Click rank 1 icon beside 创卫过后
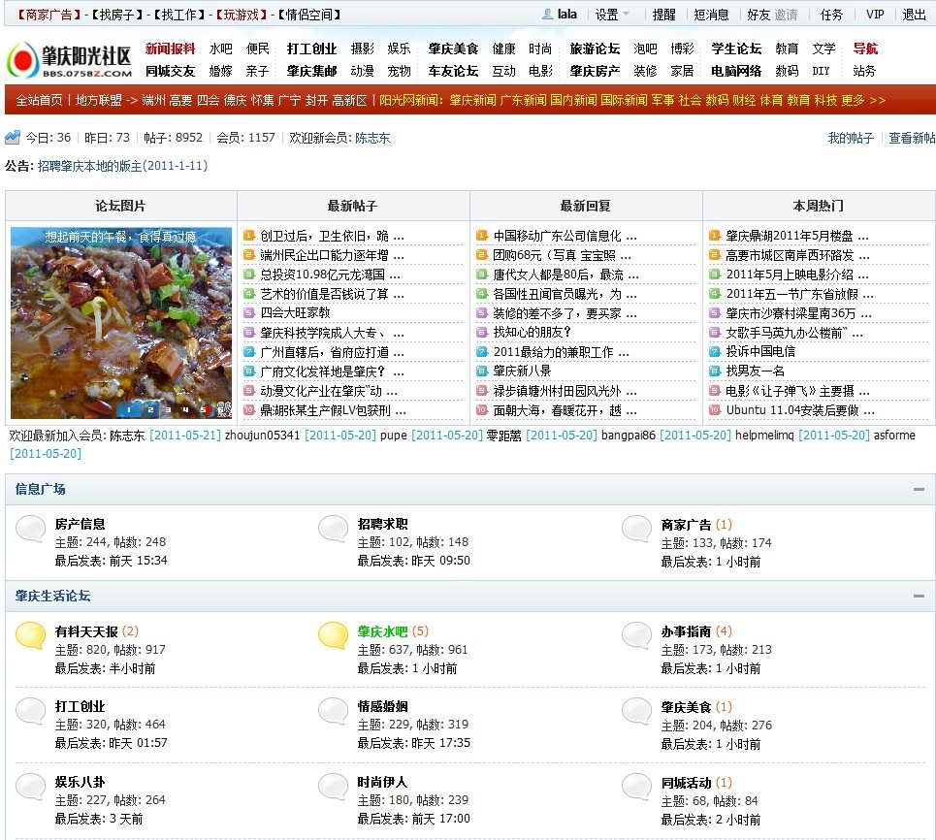 (x=249, y=236)
